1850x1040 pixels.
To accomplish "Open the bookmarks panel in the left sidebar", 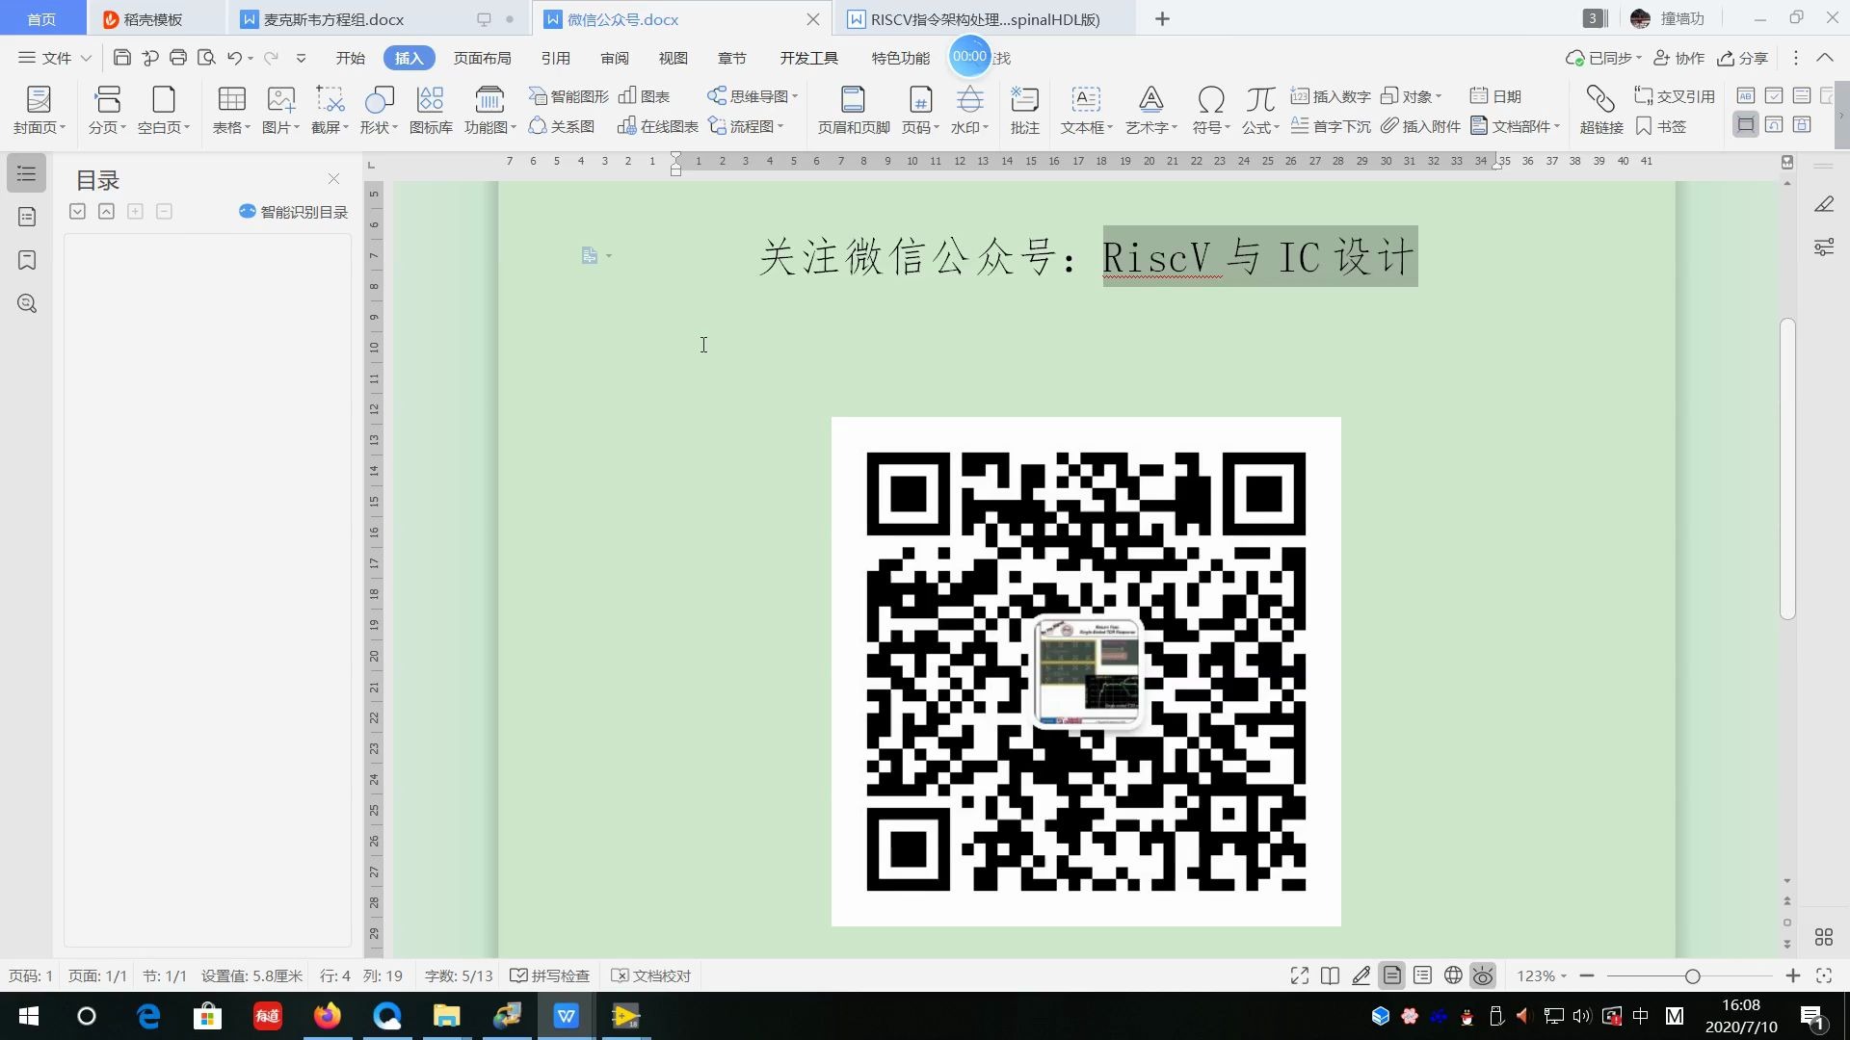I will 26,260.
